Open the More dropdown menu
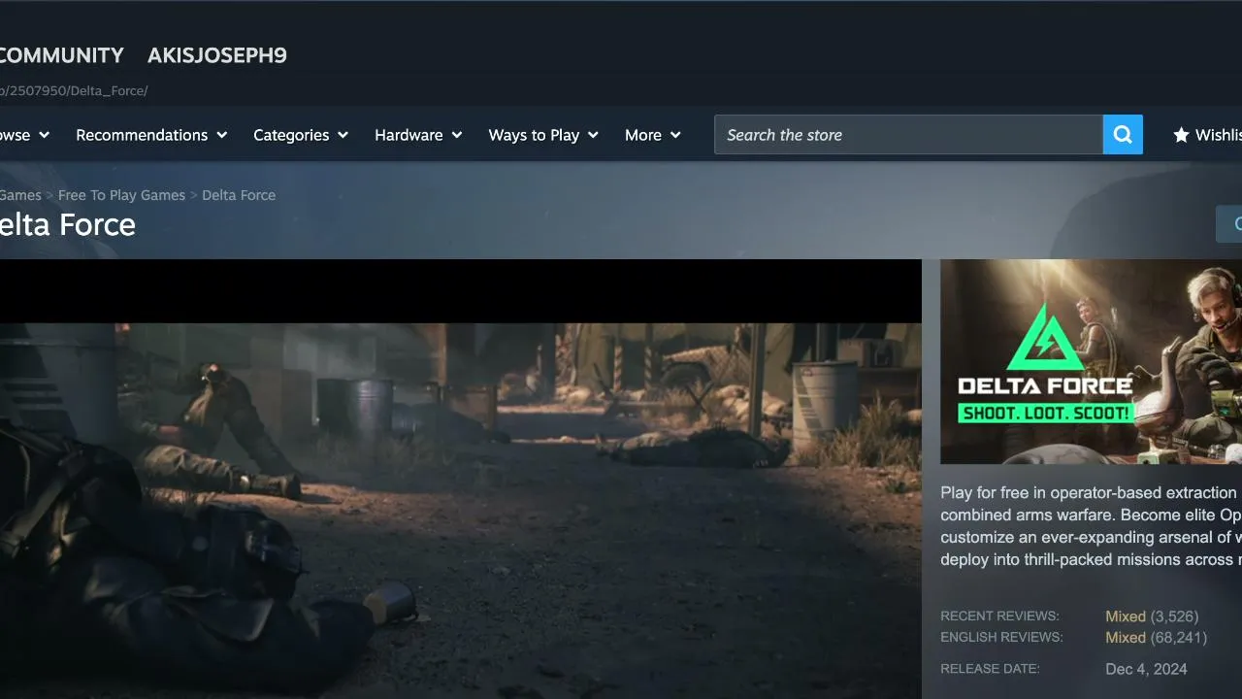Viewport: 1242px width, 699px height. pos(653,135)
